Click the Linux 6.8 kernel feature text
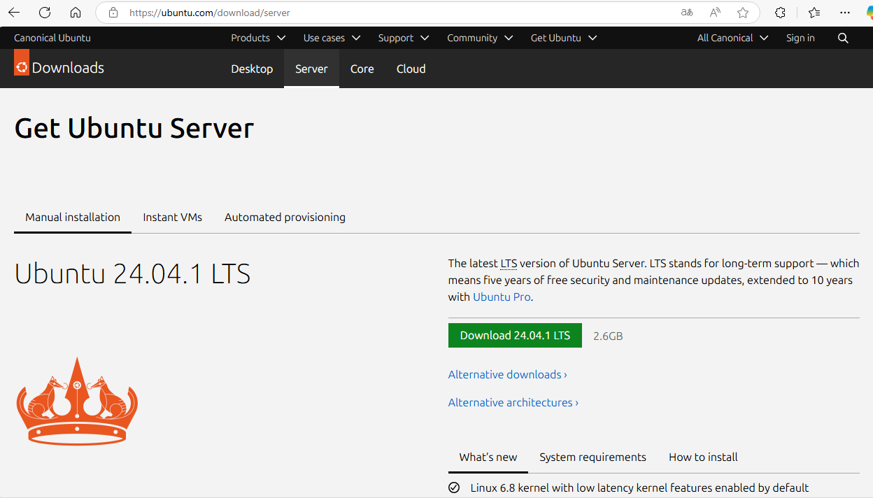Screen dimensions: 873x498 639,488
